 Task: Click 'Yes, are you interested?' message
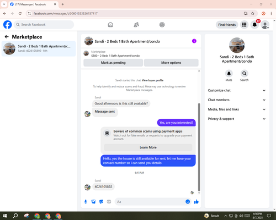[176, 123]
